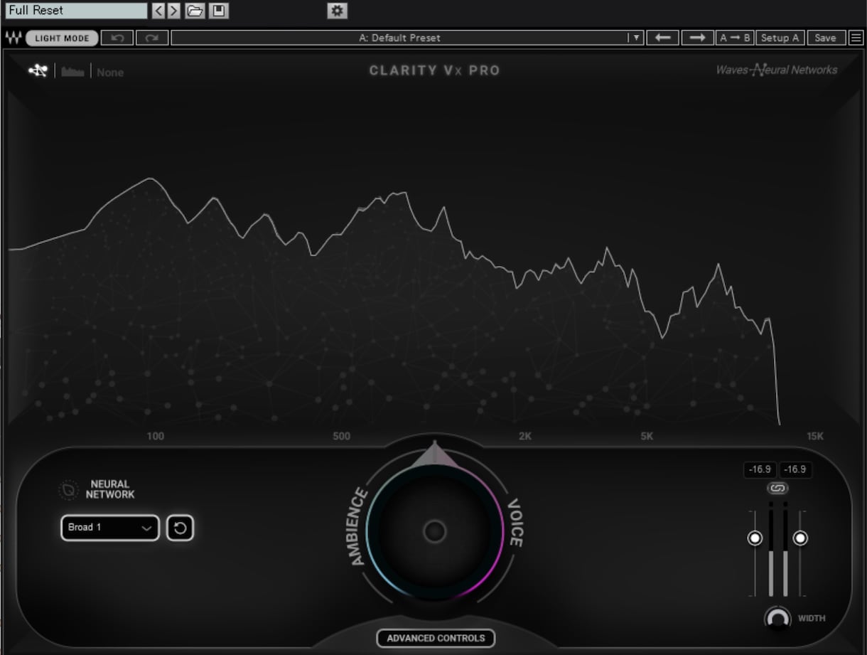
Task: Click the Full Reset preset name field
Action: [75, 11]
